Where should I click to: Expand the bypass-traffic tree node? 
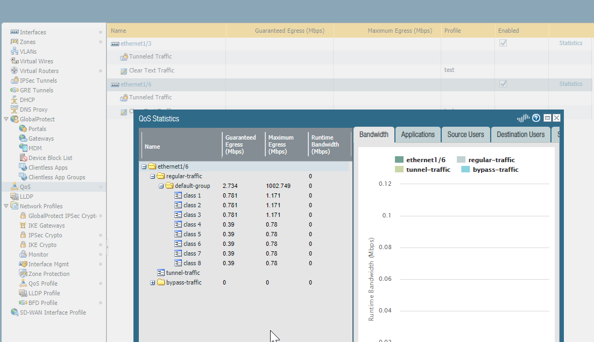tap(152, 282)
